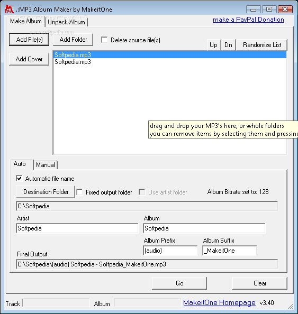The image size is (298, 314).
Task: Toggle Use artist folder checkbox
Action: [142, 192]
